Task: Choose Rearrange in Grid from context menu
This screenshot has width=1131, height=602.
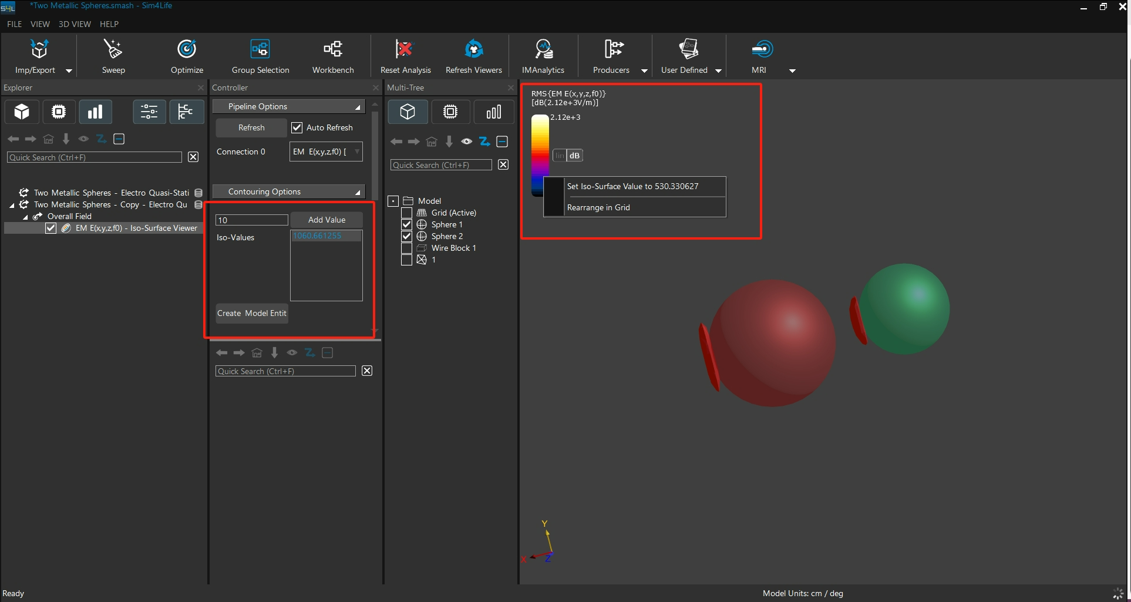Action: point(598,207)
